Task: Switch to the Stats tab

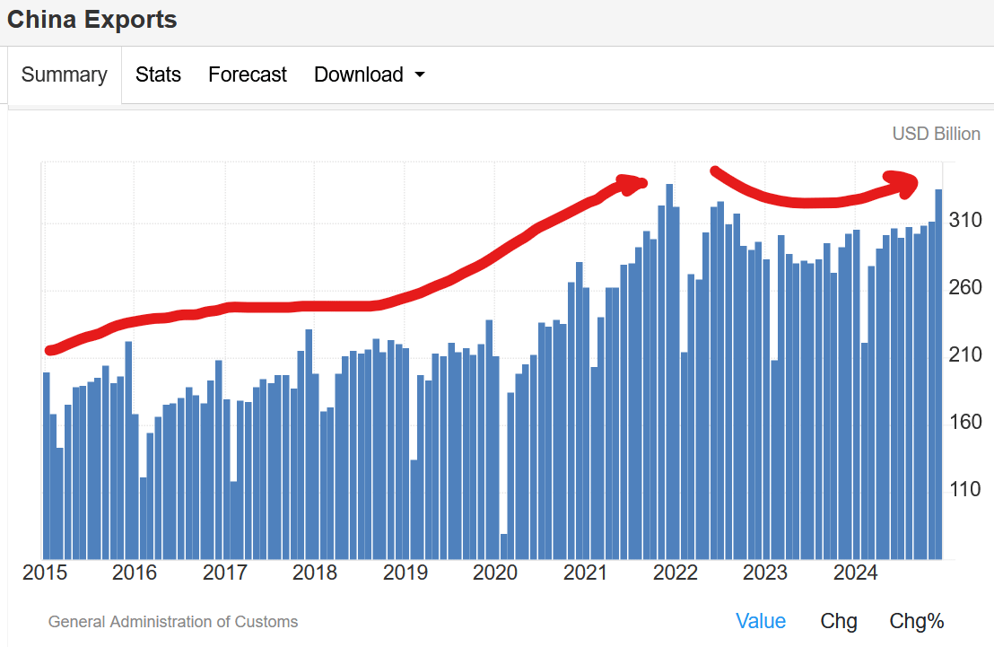Action: [158, 74]
